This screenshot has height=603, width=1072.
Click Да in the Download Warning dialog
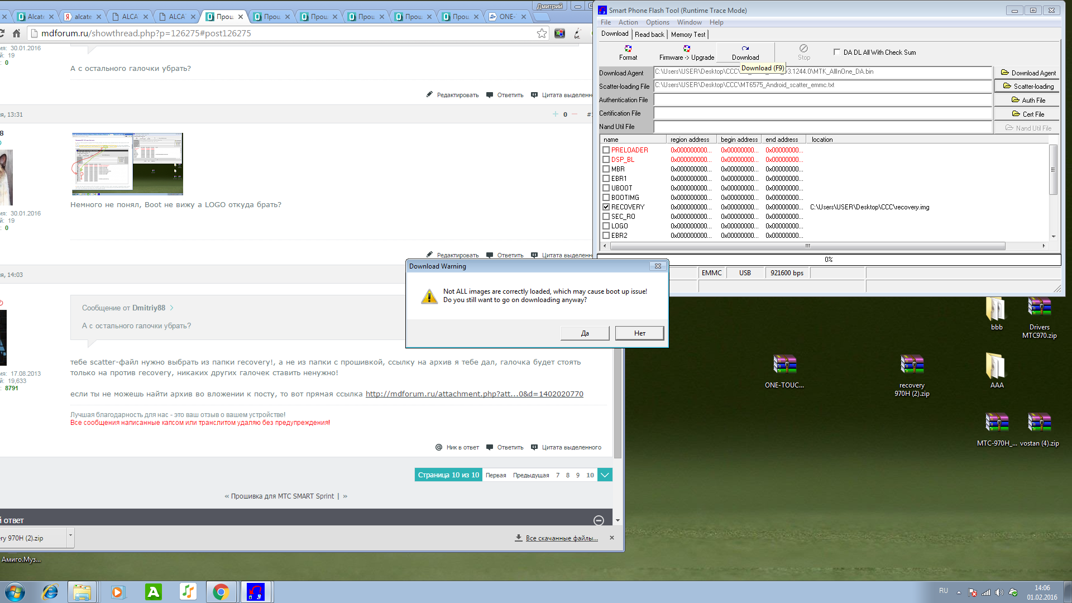pos(585,333)
